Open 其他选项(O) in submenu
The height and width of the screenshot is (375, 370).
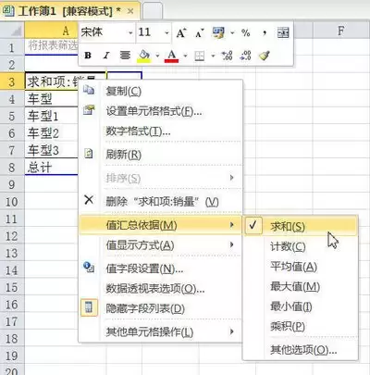(x=301, y=350)
